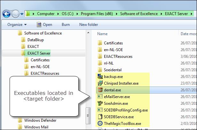Click the date 3/06/2016 of EXACTResources
The height and width of the screenshot is (130, 197).
(188, 57)
